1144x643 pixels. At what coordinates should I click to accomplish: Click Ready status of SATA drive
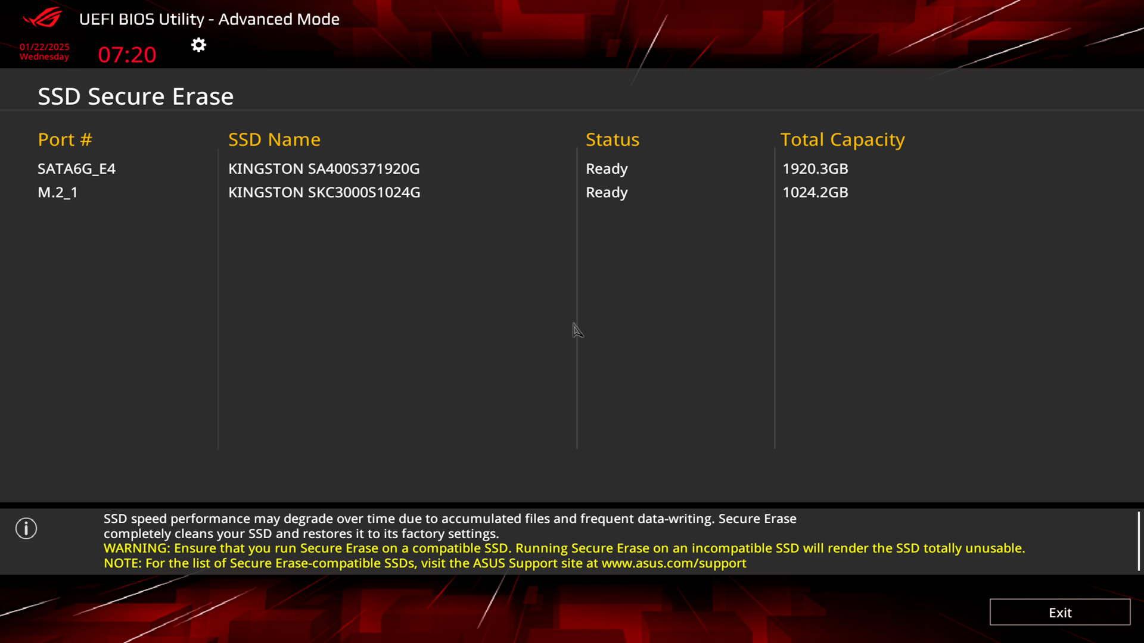[607, 169]
